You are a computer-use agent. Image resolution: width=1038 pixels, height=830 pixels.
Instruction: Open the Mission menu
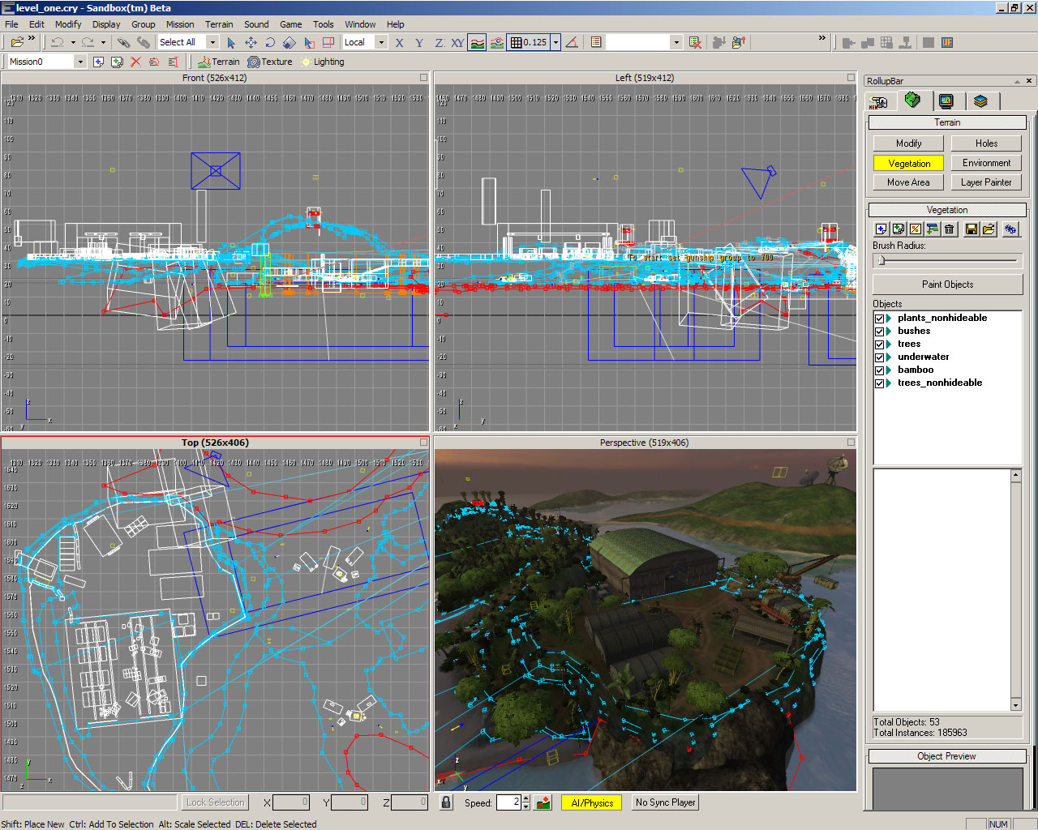pyautogui.click(x=180, y=24)
